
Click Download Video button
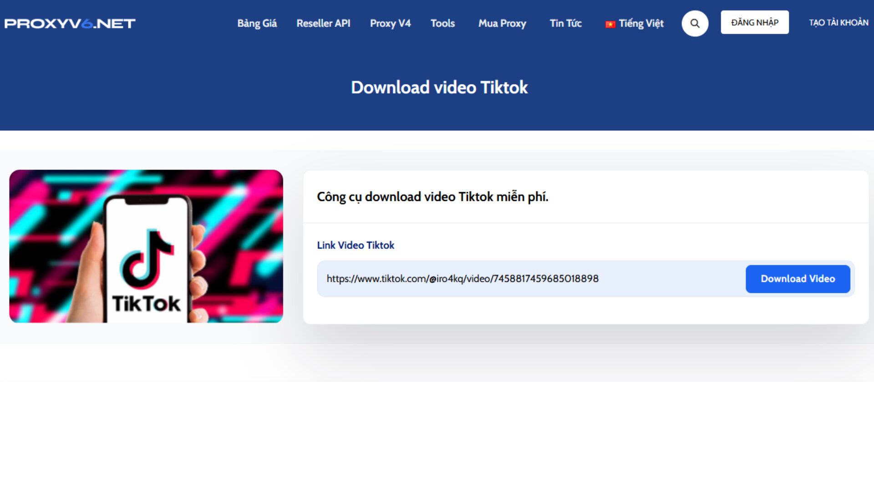pyautogui.click(x=798, y=279)
